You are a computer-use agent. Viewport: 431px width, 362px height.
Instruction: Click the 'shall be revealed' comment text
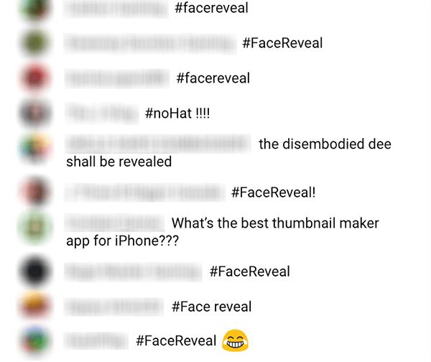(x=119, y=162)
